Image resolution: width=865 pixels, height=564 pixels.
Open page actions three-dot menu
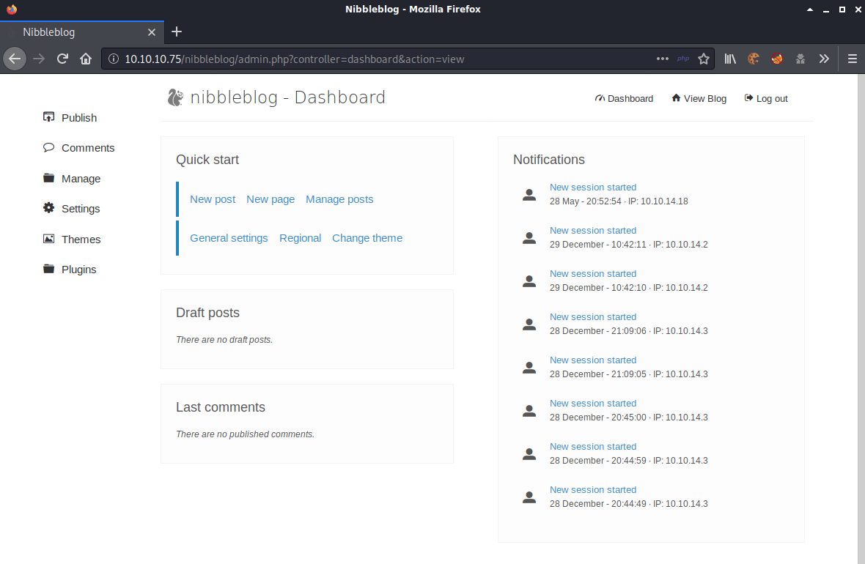click(663, 59)
